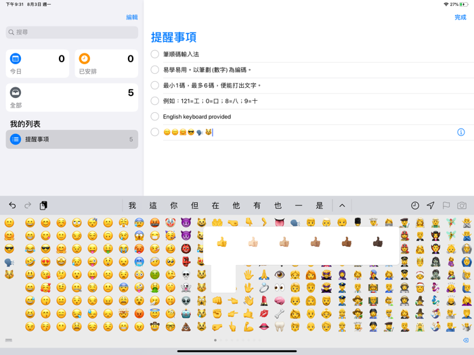Screen dimensions: 474x355
Task: Tap the redo arrow in keyboard toolbar
Action: pyautogui.click(x=28, y=206)
